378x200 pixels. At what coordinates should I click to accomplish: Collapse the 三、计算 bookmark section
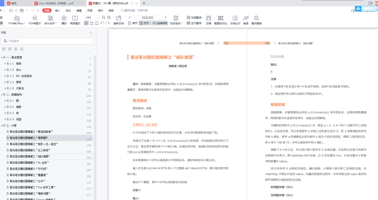click(2, 126)
